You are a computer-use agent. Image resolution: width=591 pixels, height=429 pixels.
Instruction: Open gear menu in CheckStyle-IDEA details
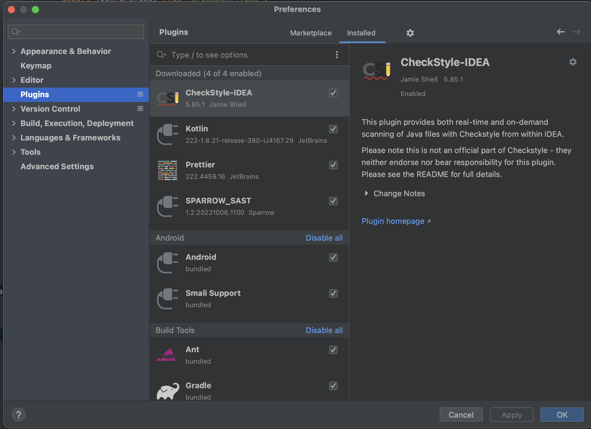pos(573,62)
